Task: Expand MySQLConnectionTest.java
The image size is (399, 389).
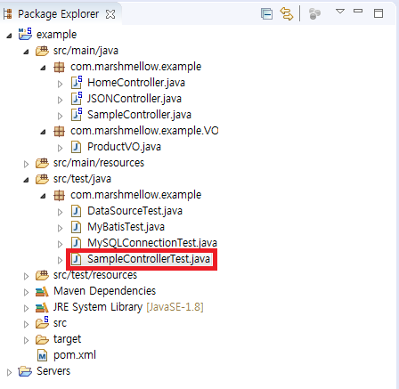Action: coord(60,244)
